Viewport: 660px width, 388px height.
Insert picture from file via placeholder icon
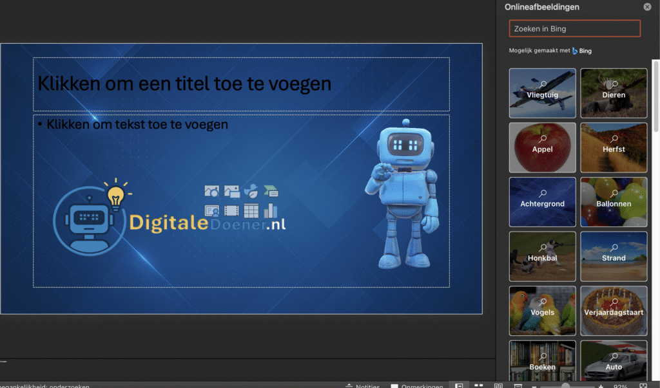pos(231,191)
